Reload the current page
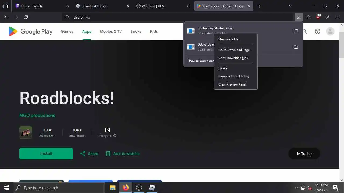The image size is (344, 193). [26, 17]
